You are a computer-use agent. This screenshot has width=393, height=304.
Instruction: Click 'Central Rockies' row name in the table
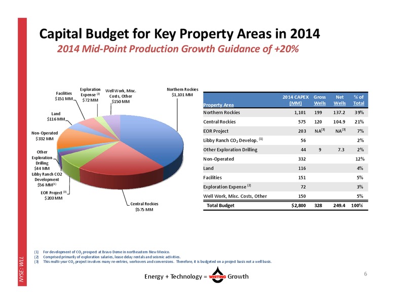click(x=219, y=122)
